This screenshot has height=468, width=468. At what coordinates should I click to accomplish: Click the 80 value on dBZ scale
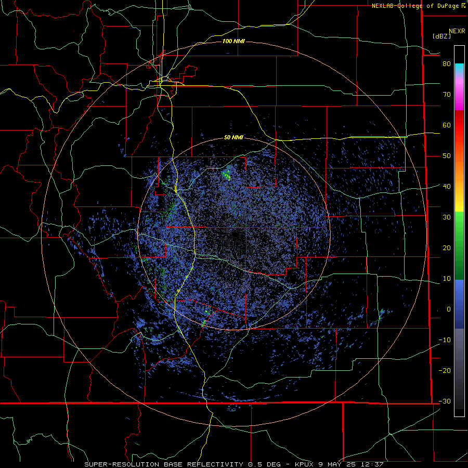coord(447,64)
